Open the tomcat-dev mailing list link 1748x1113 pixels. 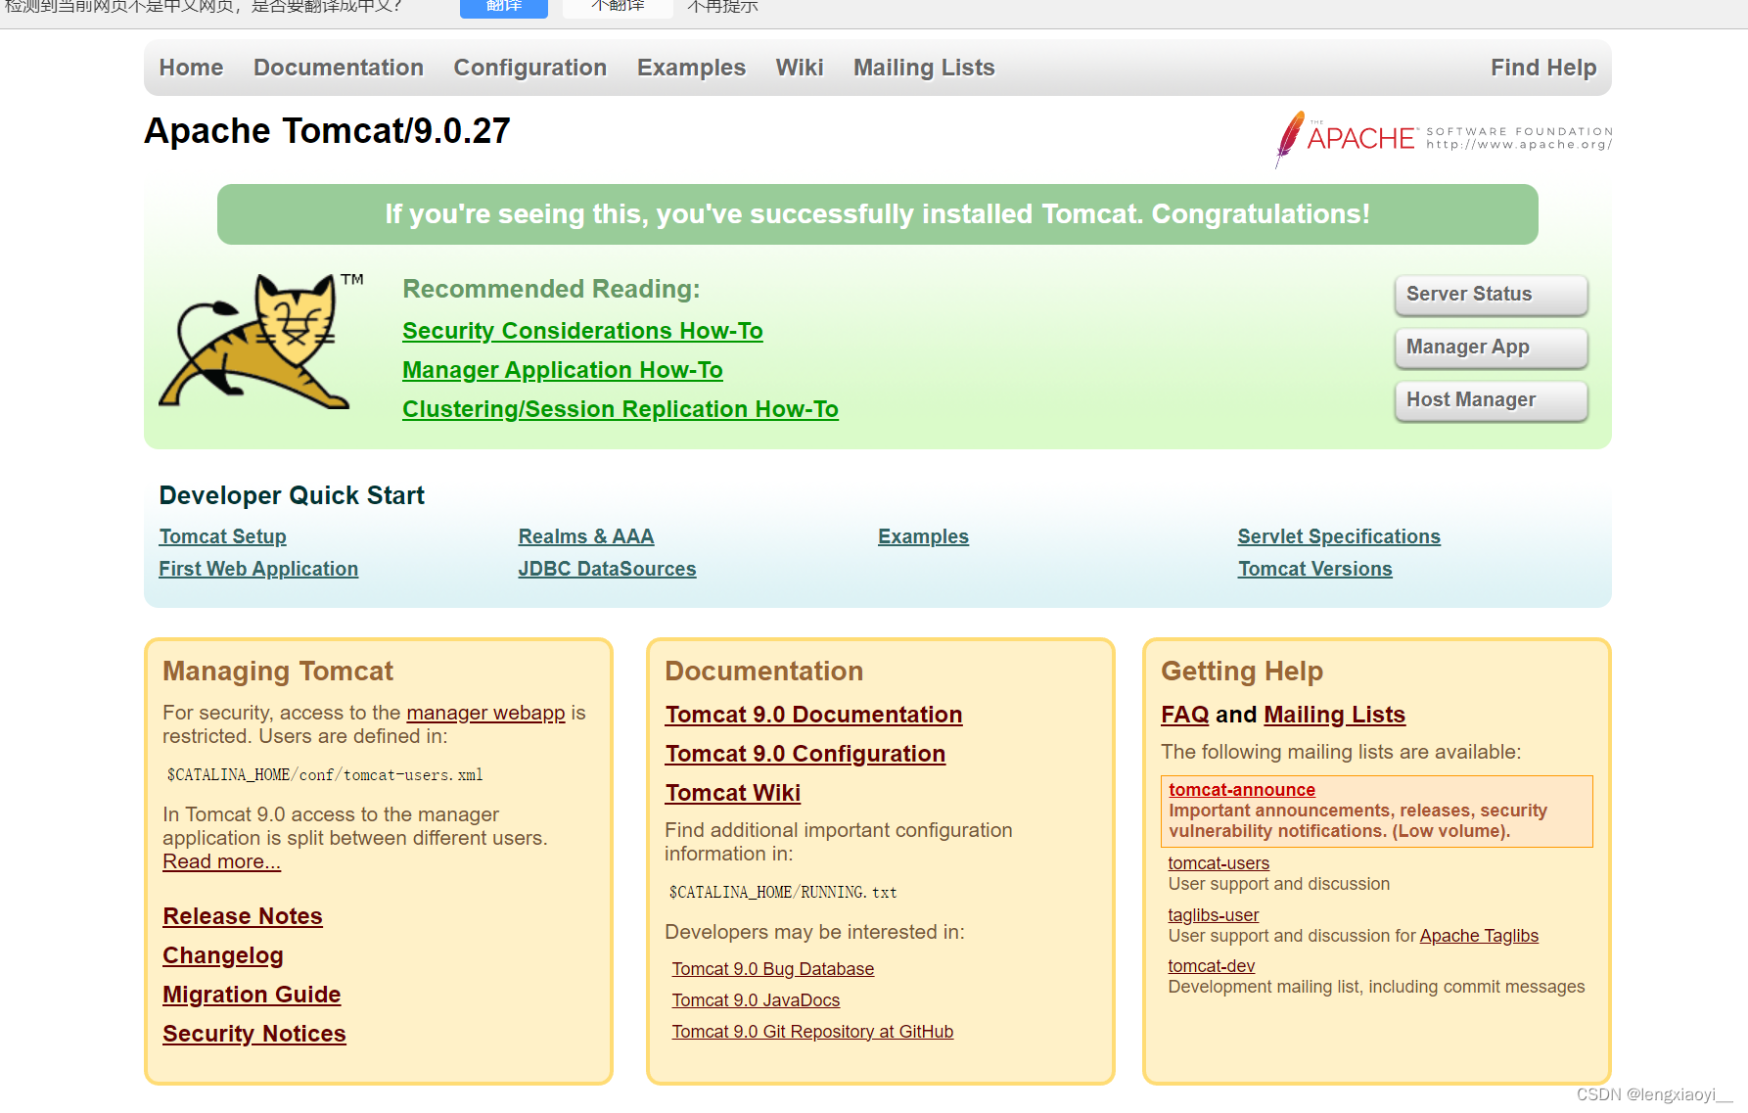click(1212, 966)
